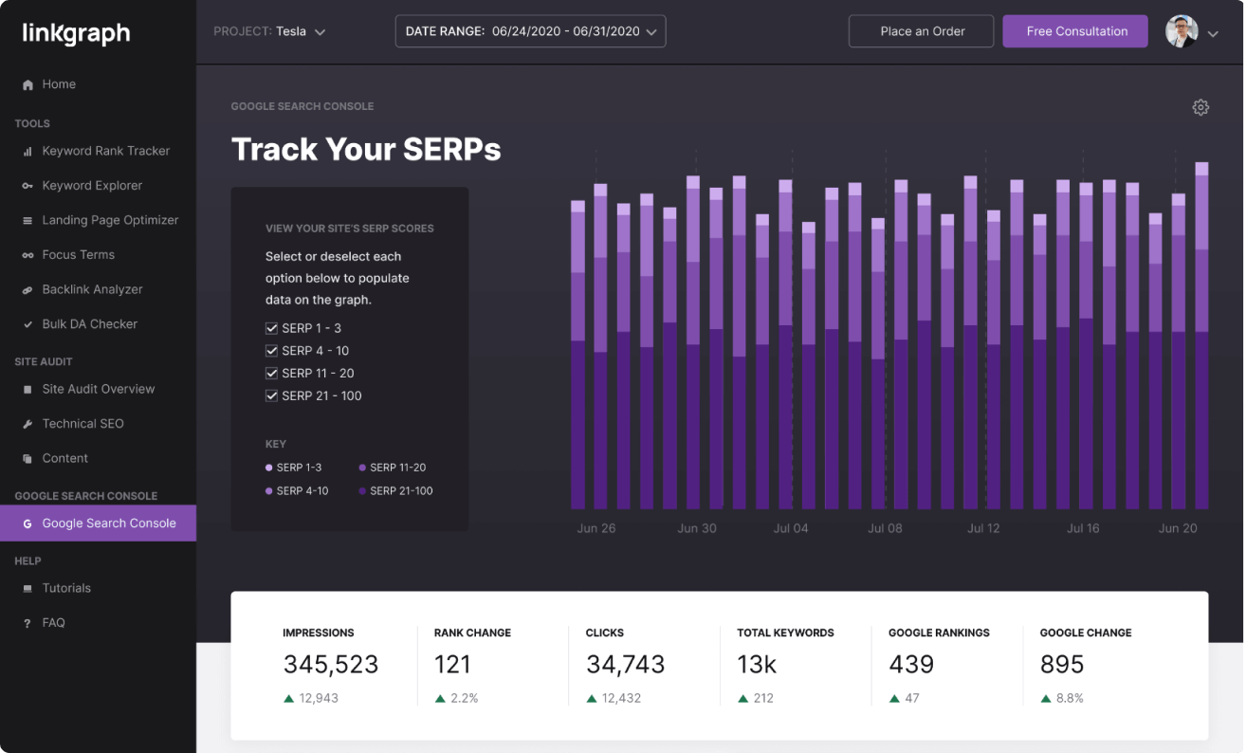The height and width of the screenshot is (753, 1246).
Task: Open the Landing Page Optimizer
Action: click(x=110, y=219)
